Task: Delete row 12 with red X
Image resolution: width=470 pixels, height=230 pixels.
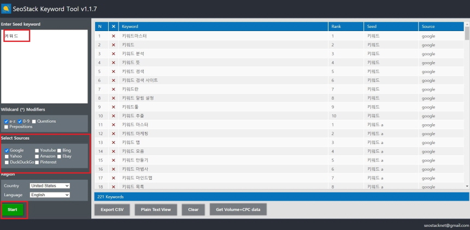Action: [113, 134]
